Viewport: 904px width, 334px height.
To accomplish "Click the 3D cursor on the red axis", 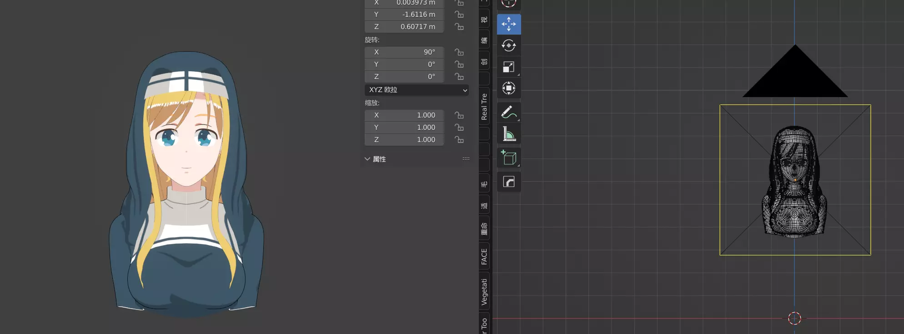I will click(794, 318).
